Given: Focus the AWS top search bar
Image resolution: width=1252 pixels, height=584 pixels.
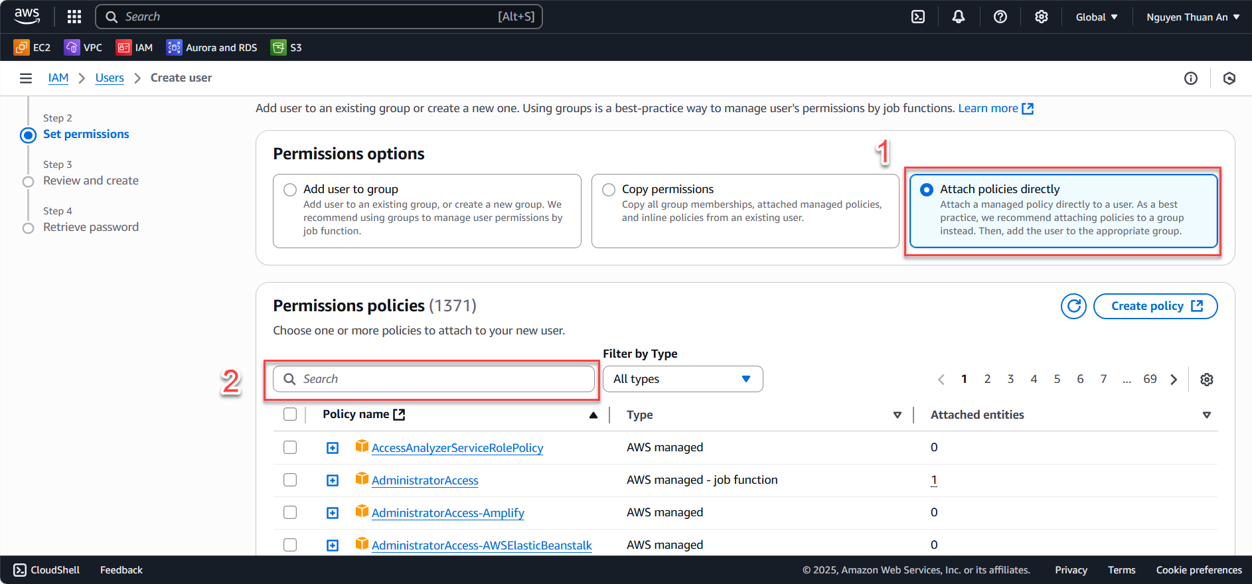Looking at the screenshot, I should click(319, 17).
